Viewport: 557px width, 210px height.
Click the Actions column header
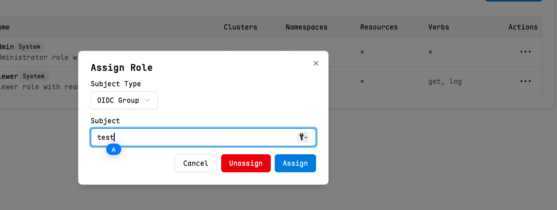pos(523,27)
